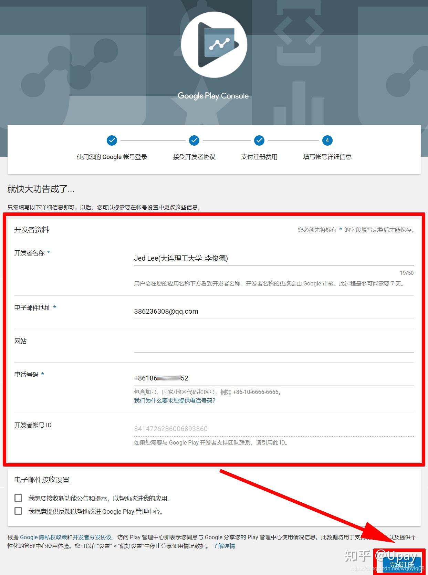Click the Google Play Console logo icon

pyautogui.click(x=214, y=44)
